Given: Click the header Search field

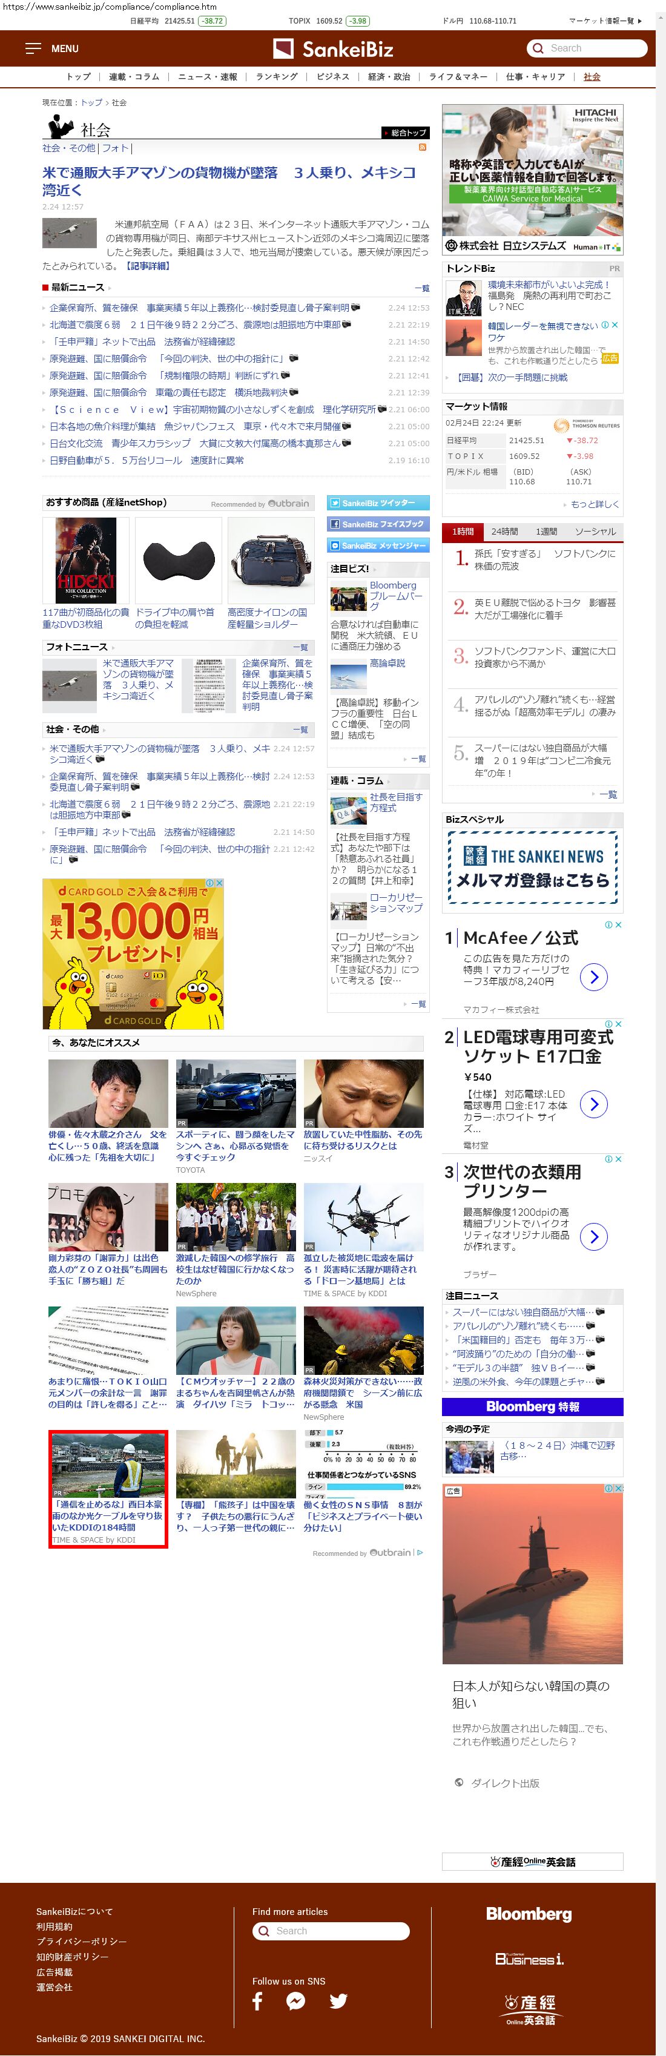Looking at the screenshot, I should coord(587,48).
